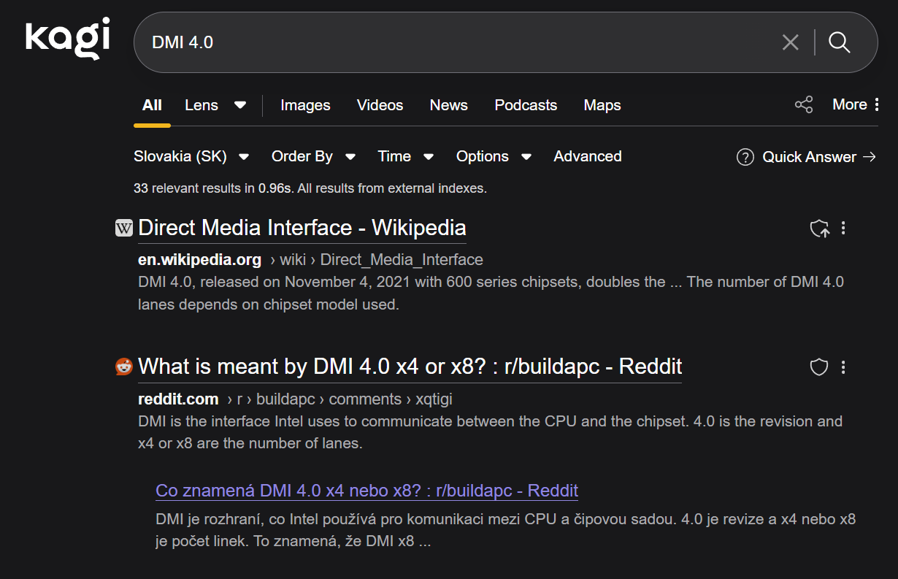Open three-dot menu for Reddit result
Screen dimensions: 898x579
click(843, 367)
